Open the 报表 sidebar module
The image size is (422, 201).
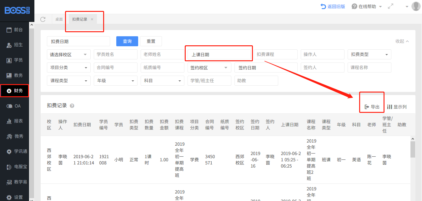tap(15, 121)
